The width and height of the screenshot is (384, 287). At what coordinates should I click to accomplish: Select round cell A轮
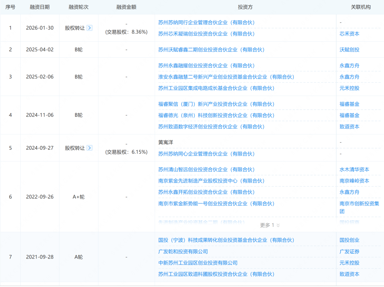pos(79,257)
